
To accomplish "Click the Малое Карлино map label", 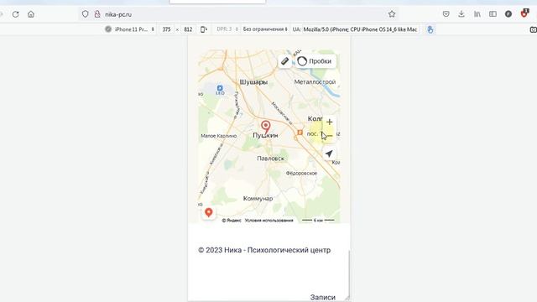I will click(218, 136).
